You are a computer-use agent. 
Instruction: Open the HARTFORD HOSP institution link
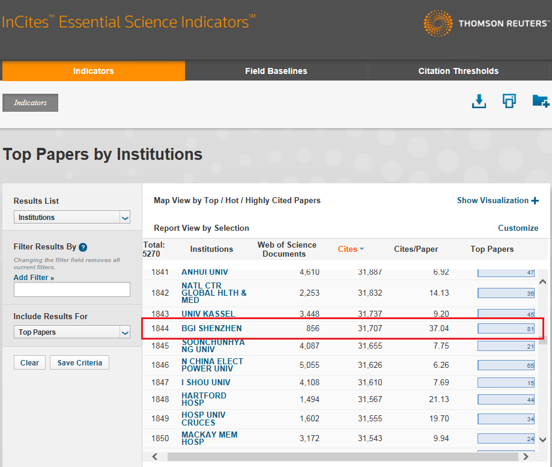click(204, 399)
